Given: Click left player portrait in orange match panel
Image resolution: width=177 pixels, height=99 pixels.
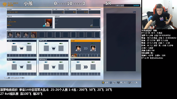Looking at the screenshot, I should click(x=78, y=48).
